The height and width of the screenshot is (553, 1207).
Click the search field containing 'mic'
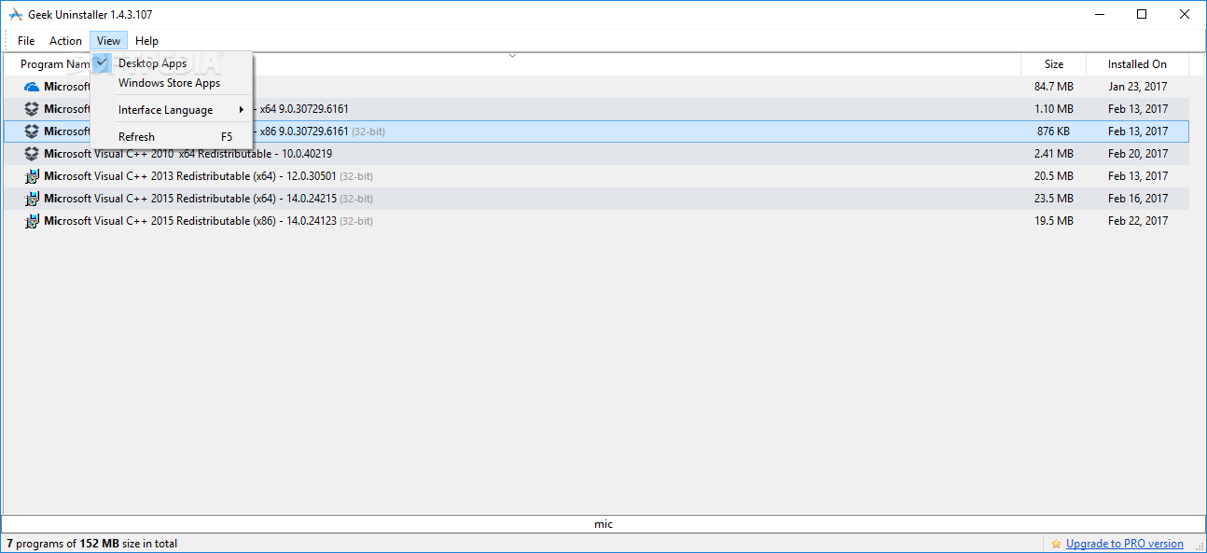[603, 524]
